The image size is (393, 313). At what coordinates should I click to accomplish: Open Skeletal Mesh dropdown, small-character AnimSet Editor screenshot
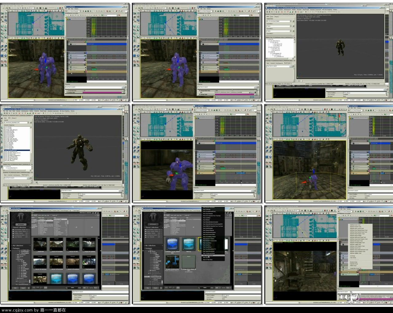279,21
